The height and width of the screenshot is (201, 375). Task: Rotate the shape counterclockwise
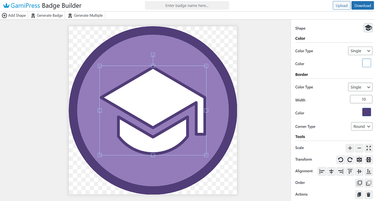(x=340, y=160)
